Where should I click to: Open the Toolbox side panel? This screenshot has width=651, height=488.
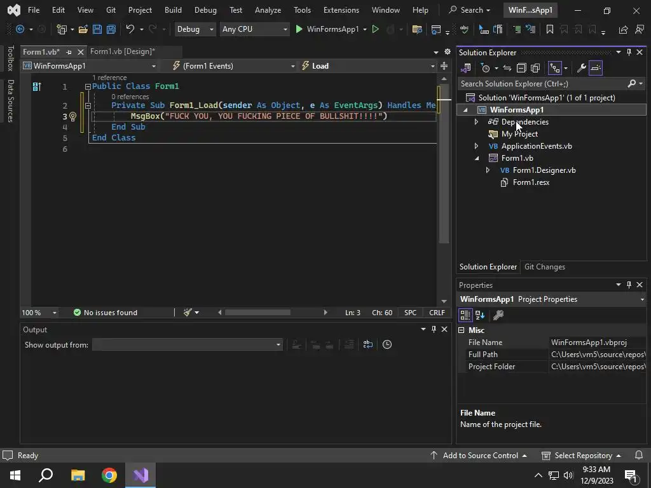point(10,58)
